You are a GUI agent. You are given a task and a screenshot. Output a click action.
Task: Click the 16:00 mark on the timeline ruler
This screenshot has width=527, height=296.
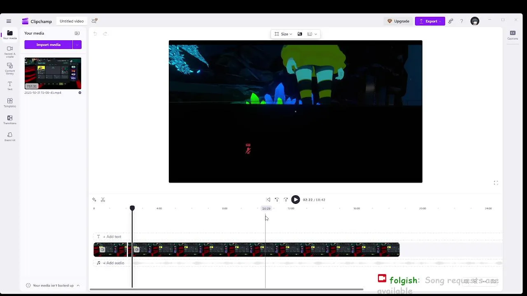357,208
